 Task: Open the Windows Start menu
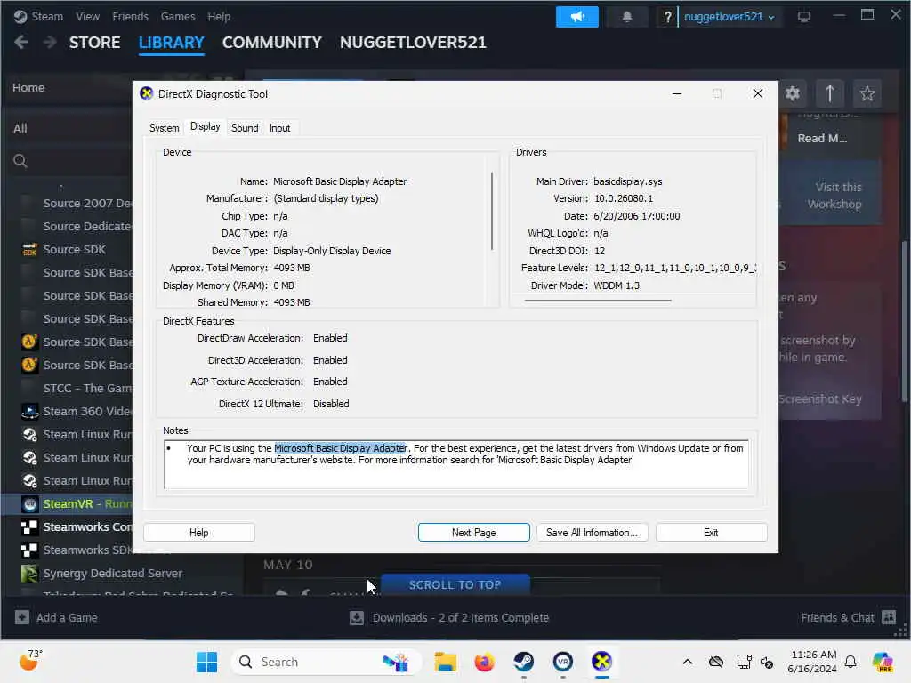tap(206, 662)
